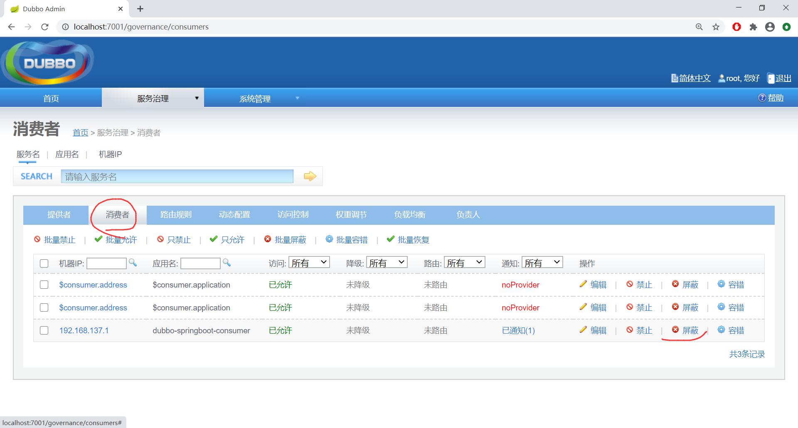Screen dimensions: 798x428
Task: Switch search mode to 应用名
Action: [x=67, y=155]
